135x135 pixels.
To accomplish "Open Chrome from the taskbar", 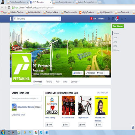I will pyautogui.click(x=36, y=132).
